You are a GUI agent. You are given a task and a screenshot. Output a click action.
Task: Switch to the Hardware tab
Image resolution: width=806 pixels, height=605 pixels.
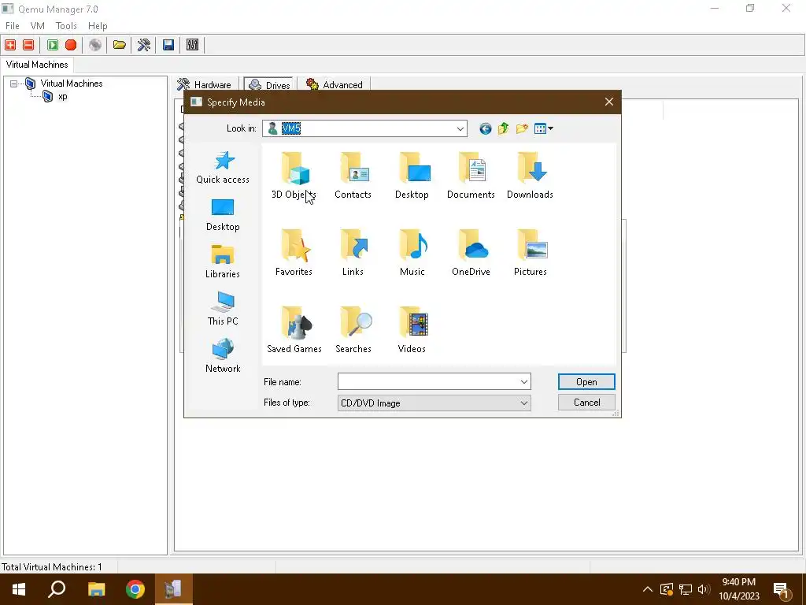click(205, 84)
